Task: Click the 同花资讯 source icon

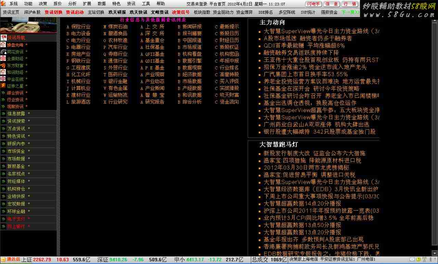Action: tap(3, 52)
